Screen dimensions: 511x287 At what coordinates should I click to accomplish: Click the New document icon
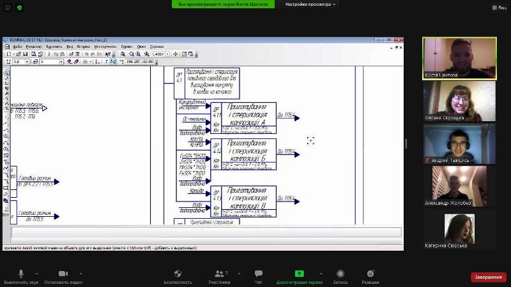pyautogui.click(x=8, y=54)
